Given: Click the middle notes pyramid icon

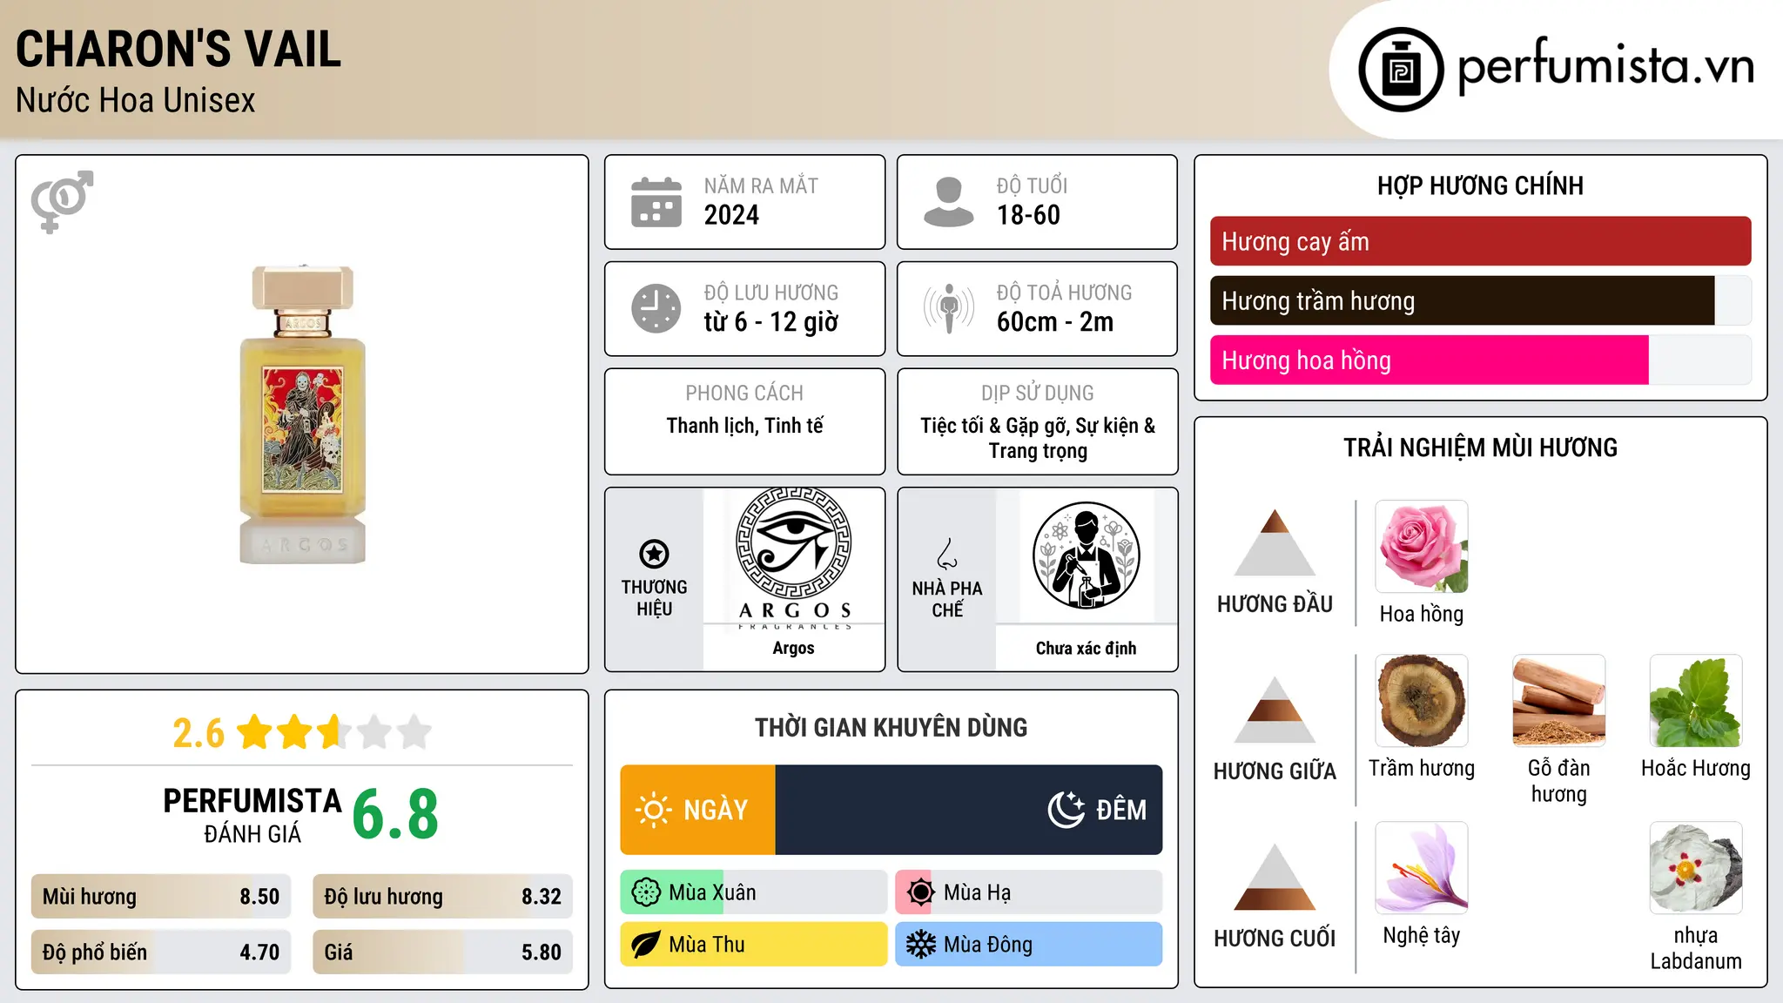Looking at the screenshot, I should pos(1275,710).
